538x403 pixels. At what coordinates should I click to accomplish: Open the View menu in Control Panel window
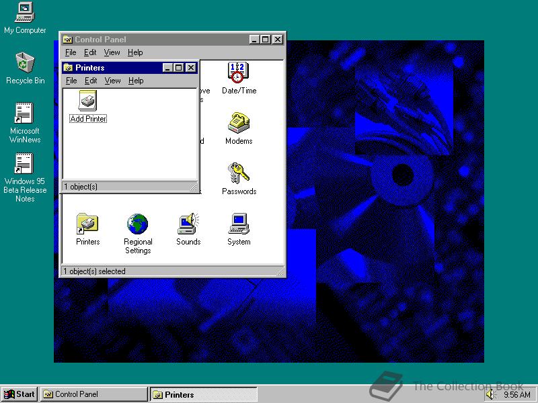[112, 52]
